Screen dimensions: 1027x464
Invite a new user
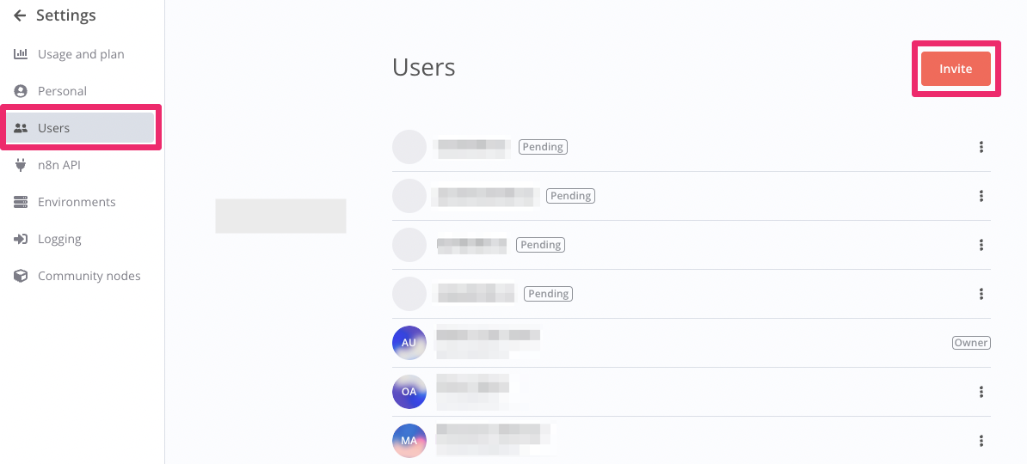pos(956,69)
